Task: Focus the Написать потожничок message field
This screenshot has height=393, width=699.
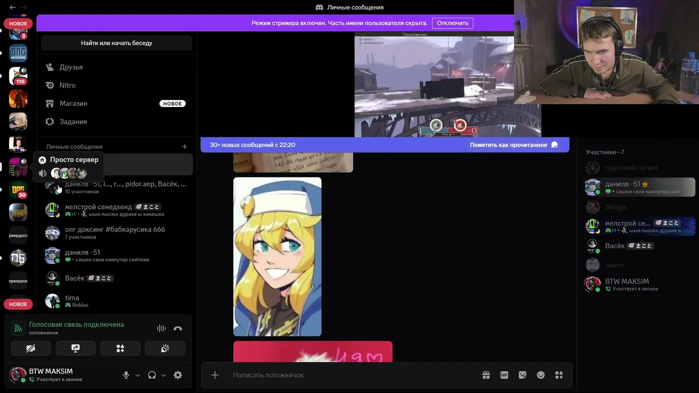Action: 349,375
